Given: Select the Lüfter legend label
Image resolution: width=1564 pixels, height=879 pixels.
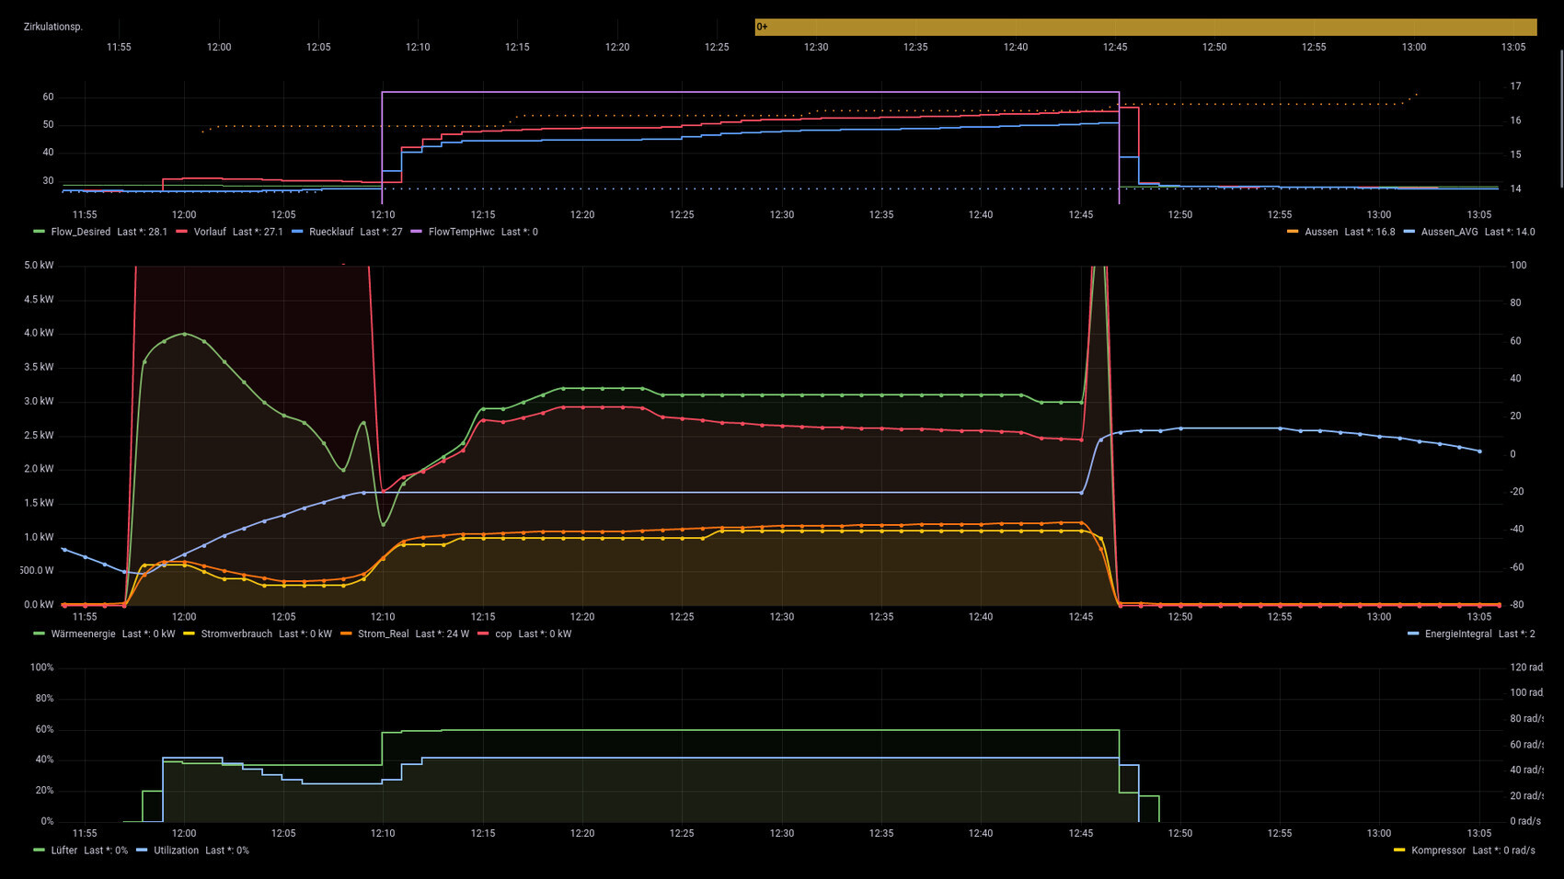Looking at the screenshot, I should 64,850.
